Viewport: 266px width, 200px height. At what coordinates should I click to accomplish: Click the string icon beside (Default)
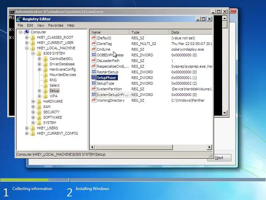pos(94,38)
